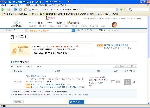
Task: Open the 북마크(B) menu
Action: coord(43,5)
